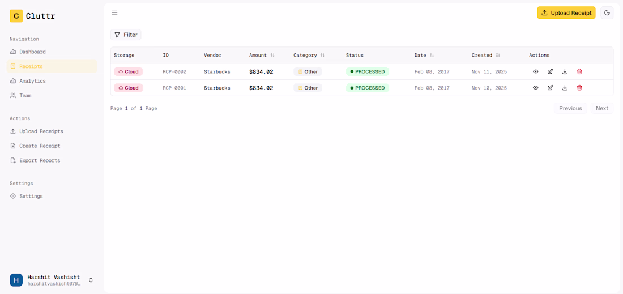Click the Upload Receipt button
The image size is (623, 294).
coord(566,12)
